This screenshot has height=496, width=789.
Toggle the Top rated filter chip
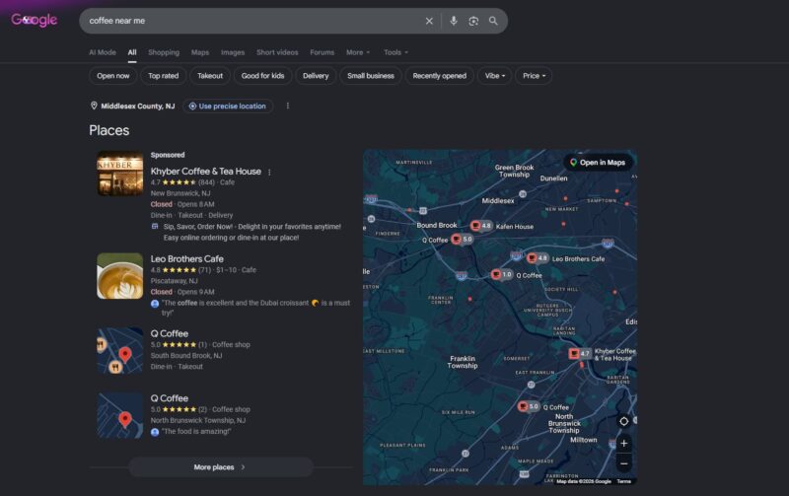[x=163, y=76]
